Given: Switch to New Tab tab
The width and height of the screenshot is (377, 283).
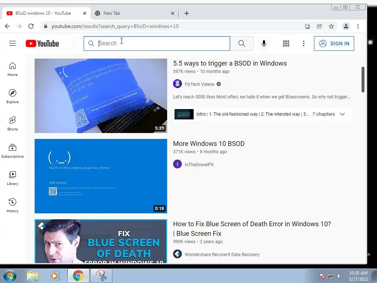Looking at the screenshot, I should point(112,13).
